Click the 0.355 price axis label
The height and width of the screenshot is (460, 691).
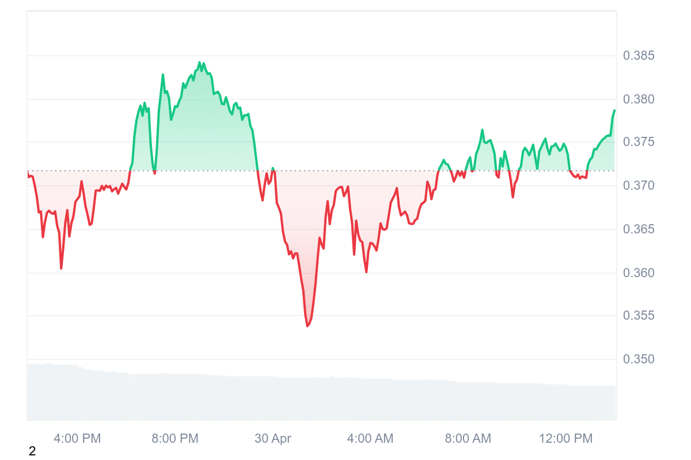point(639,316)
